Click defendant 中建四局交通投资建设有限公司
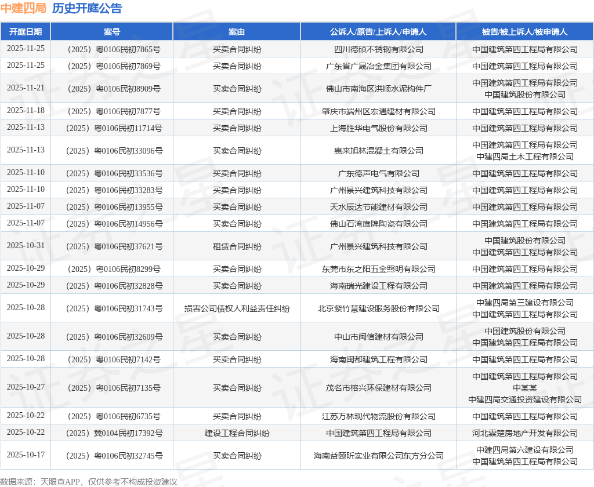594x487 pixels. click(524, 399)
